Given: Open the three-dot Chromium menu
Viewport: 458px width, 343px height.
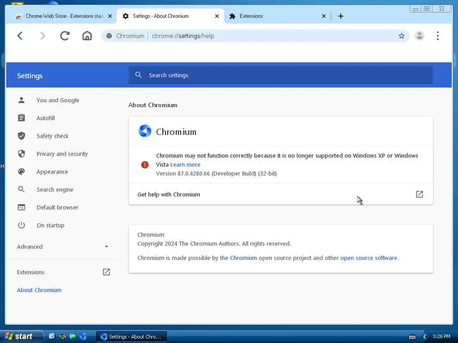Looking at the screenshot, I should click(437, 36).
